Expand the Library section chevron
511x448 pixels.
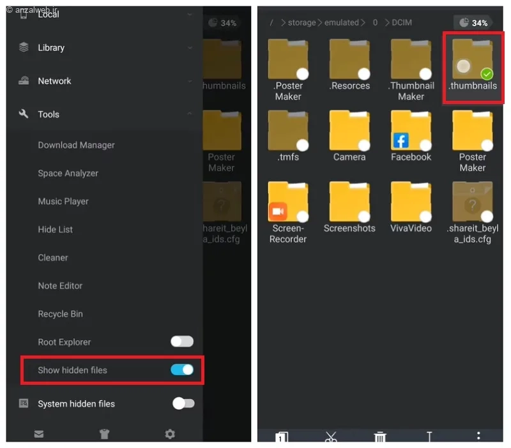pyautogui.click(x=190, y=48)
